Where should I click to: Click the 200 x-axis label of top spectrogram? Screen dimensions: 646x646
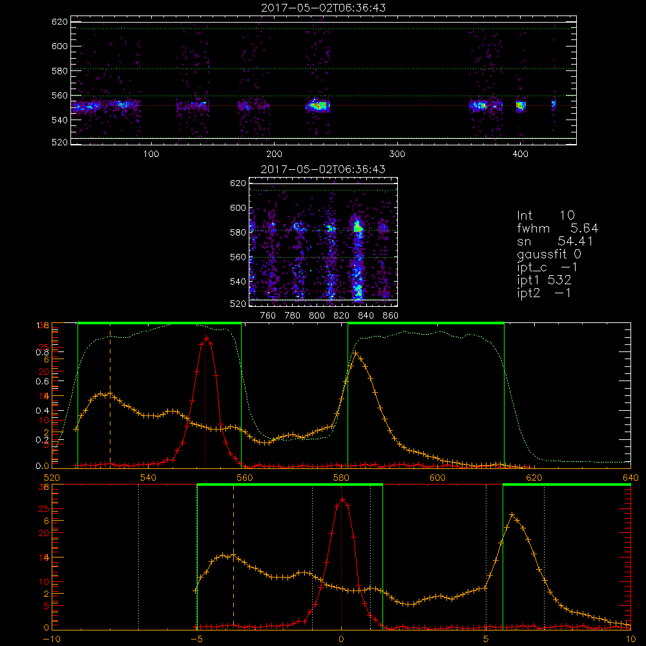click(274, 154)
